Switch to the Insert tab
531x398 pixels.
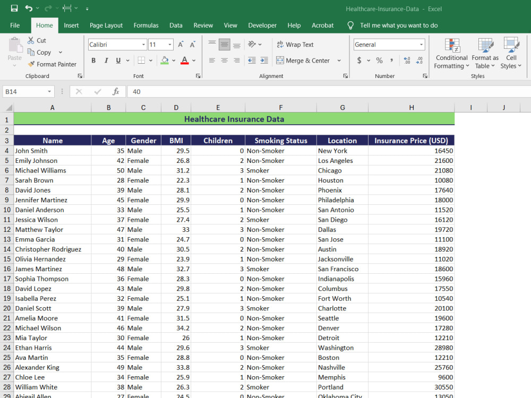71,25
